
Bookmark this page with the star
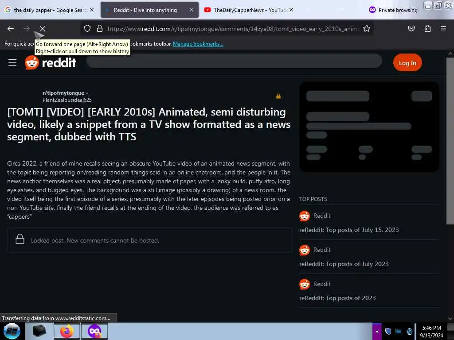tap(367, 28)
